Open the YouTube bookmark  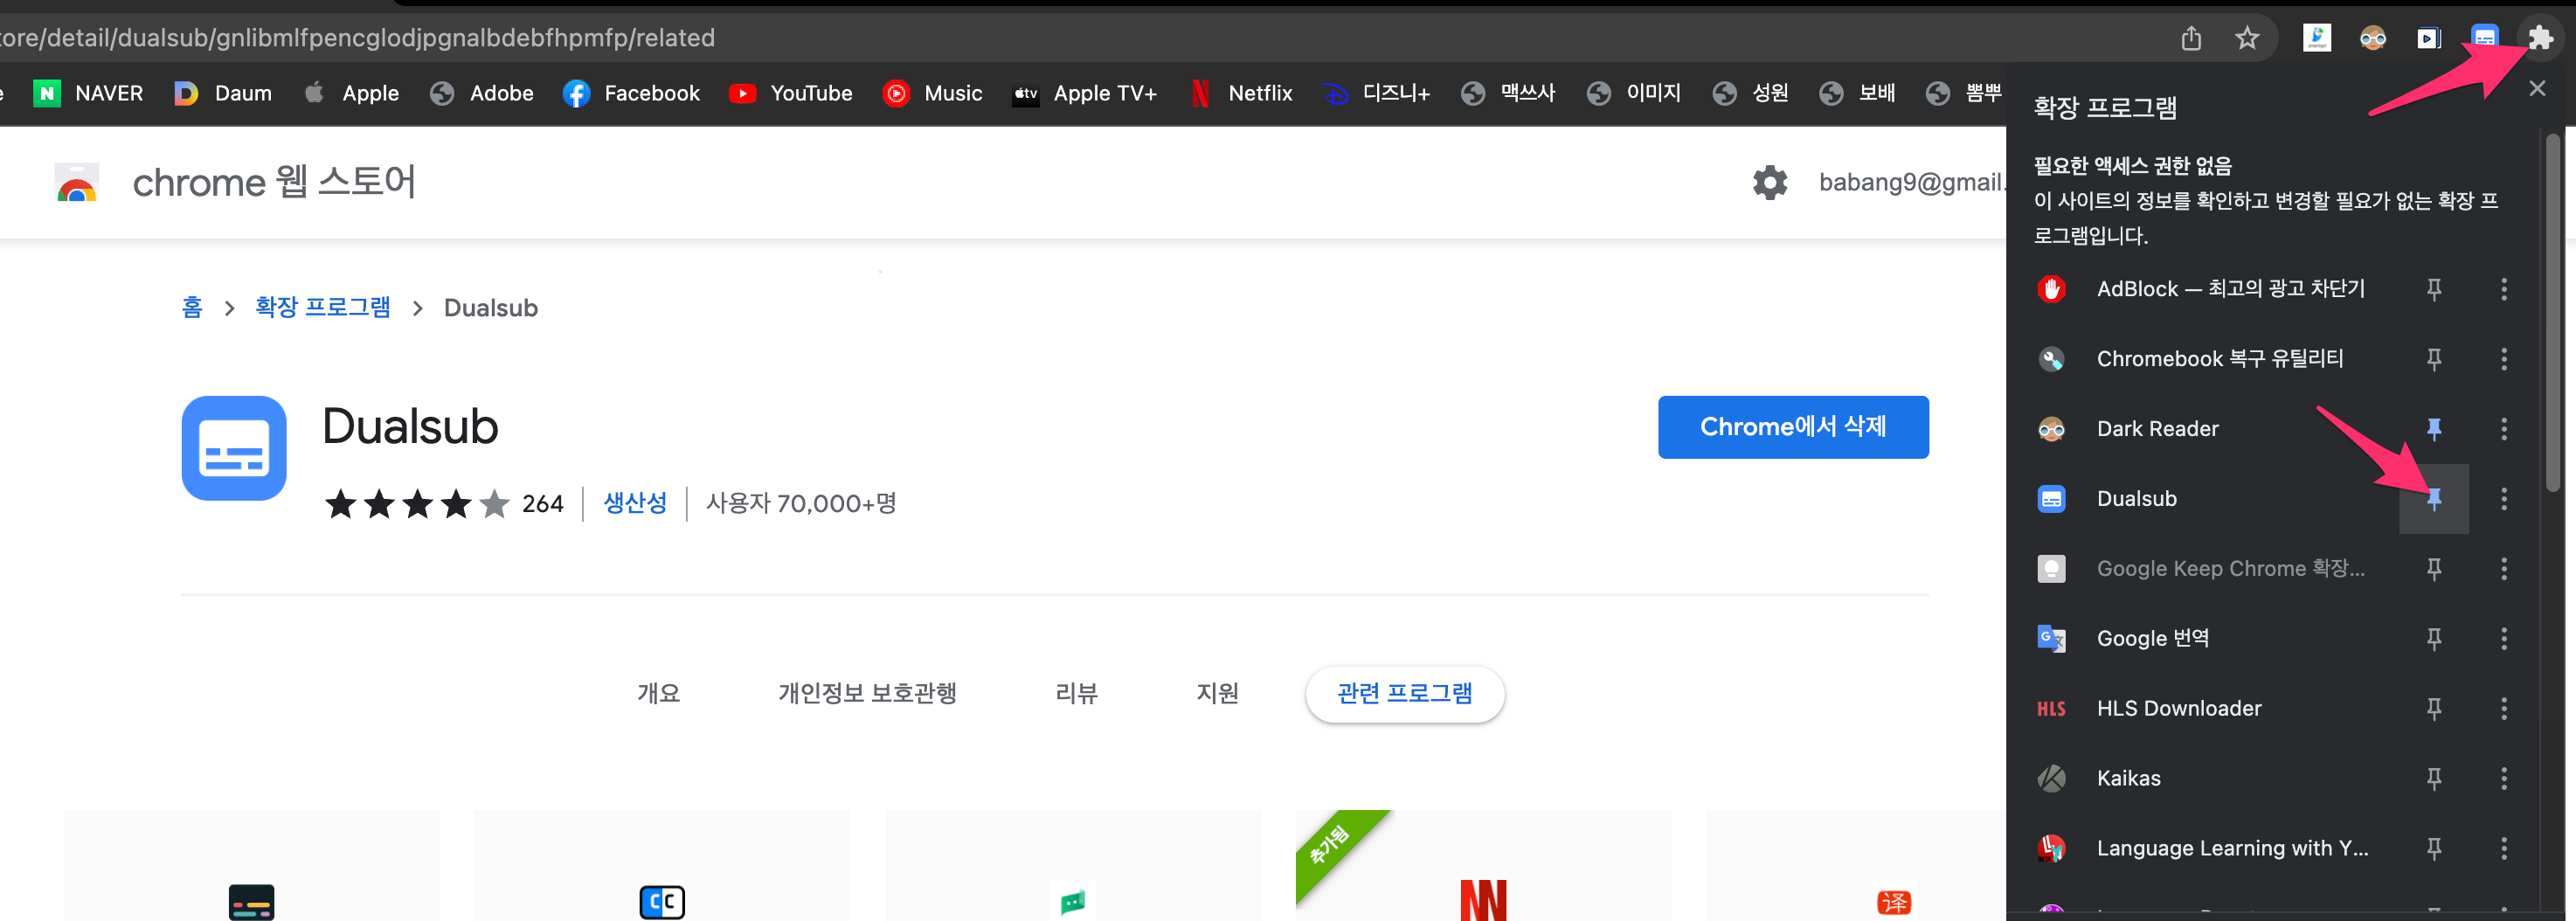(791, 93)
